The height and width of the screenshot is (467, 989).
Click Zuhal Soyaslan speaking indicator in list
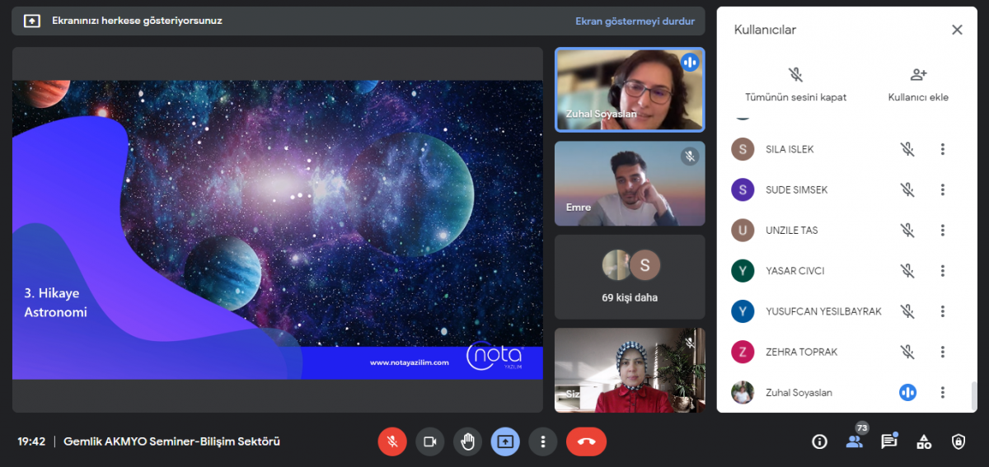pos(907,392)
